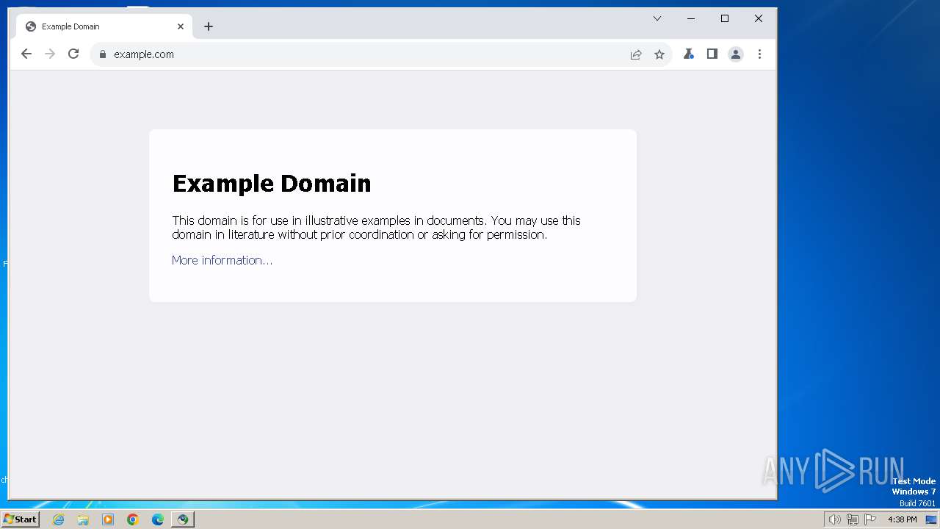
Task: Toggle the side panel icon
Action: pyautogui.click(x=712, y=54)
